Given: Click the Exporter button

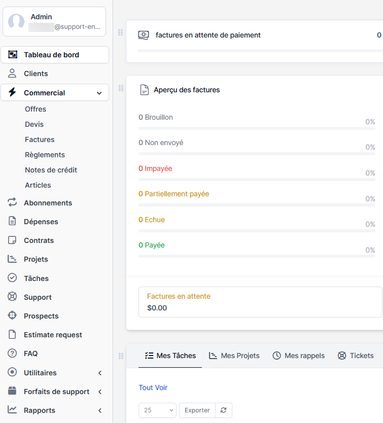Looking at the screenshot, I should (197, 410).
